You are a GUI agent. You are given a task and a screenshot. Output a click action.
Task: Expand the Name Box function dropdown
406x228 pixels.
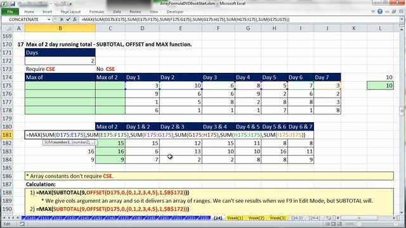[x=49, y=20]
